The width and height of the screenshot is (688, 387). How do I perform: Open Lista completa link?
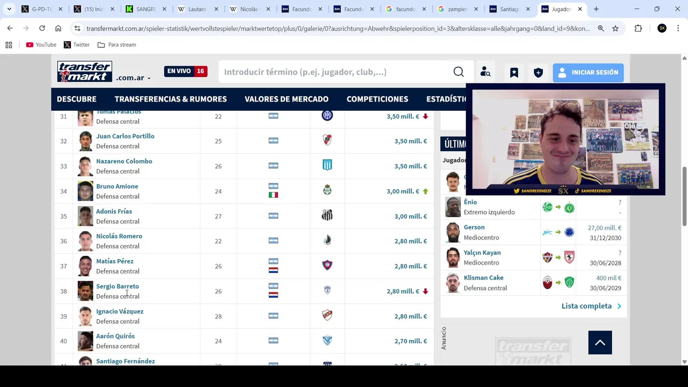tap(591, 306)
